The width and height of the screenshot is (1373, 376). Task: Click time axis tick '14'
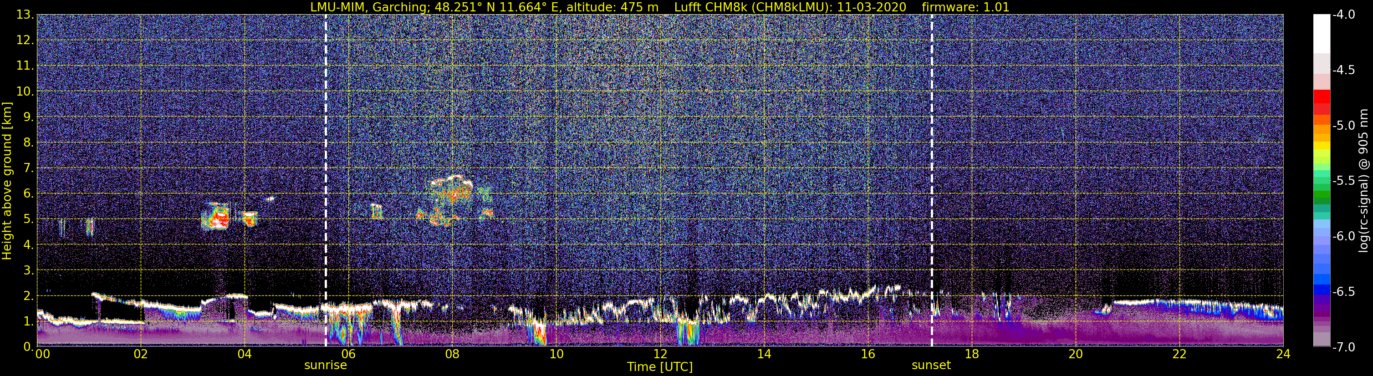point(764,354)
